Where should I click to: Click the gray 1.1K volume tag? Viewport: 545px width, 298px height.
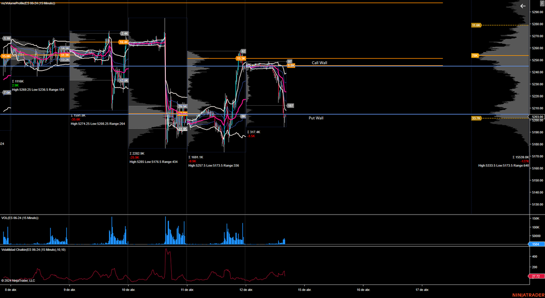(x=7, y=39)
